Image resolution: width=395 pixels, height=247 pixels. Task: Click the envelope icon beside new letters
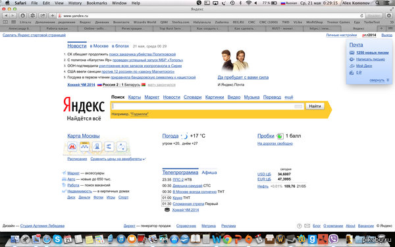click(352, 53)
